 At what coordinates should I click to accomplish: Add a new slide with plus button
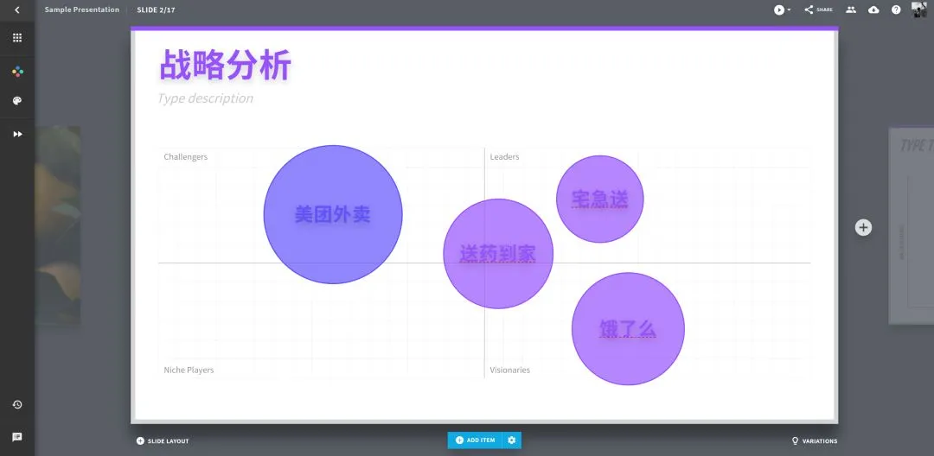pyautogui.click(x=863, y=227)
